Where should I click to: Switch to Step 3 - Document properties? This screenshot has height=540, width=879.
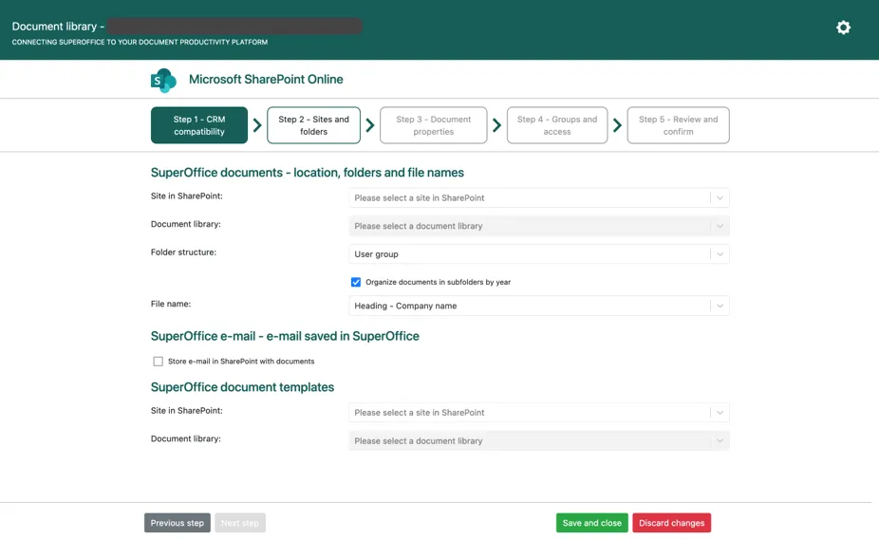point(433,125)
